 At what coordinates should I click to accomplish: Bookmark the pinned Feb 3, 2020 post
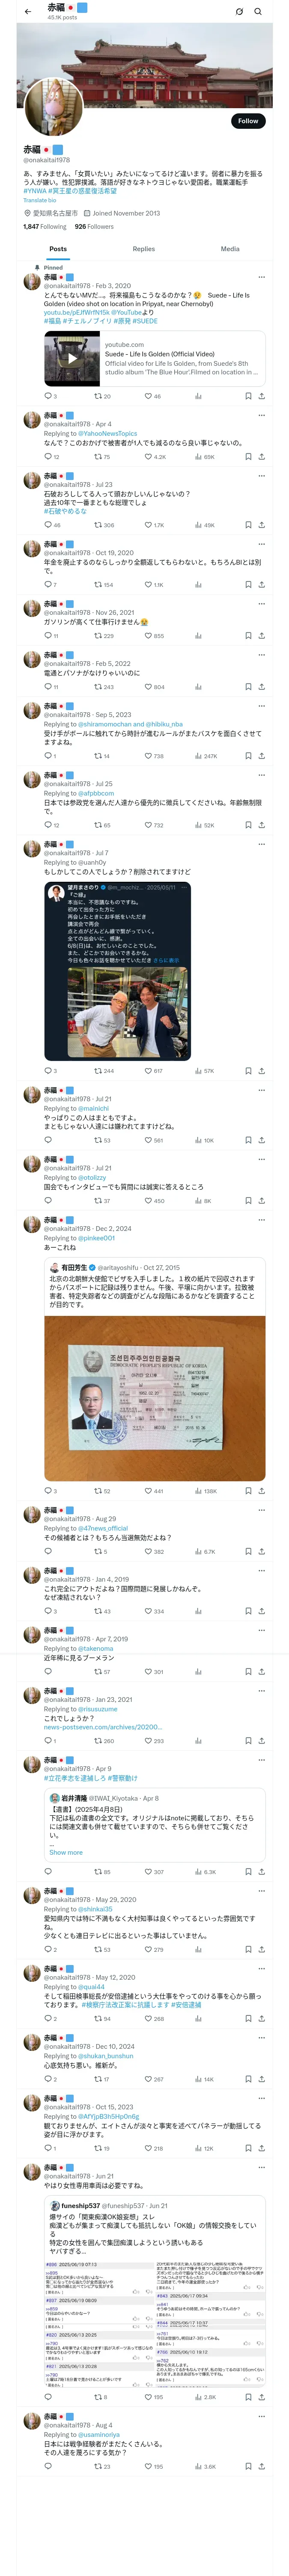coord(248,396)
